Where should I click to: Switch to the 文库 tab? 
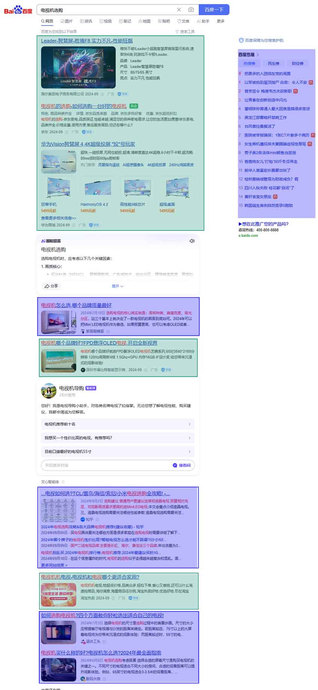(183, 21)
